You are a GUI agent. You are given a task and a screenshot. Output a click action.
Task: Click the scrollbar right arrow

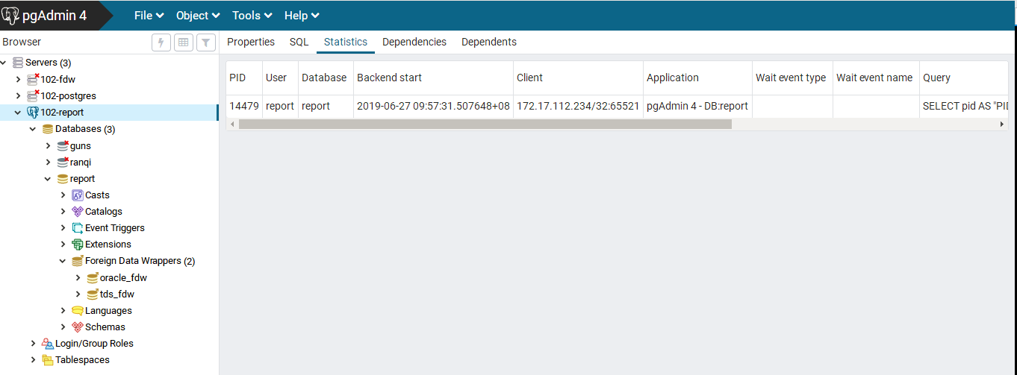point(1002,125)
